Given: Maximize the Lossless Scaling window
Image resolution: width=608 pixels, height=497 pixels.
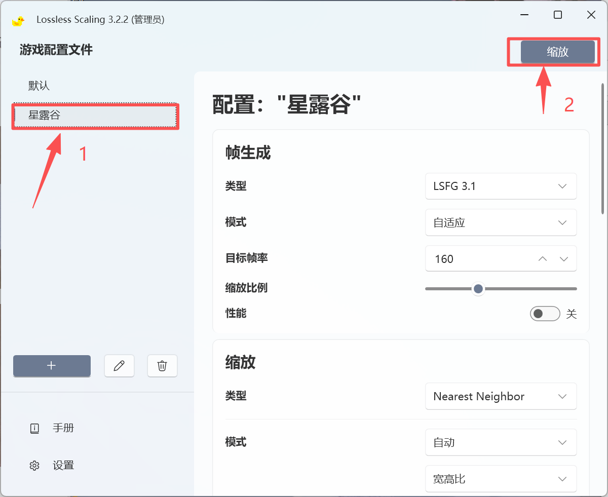Looking at the screenshot, I should tap(557, 15).
